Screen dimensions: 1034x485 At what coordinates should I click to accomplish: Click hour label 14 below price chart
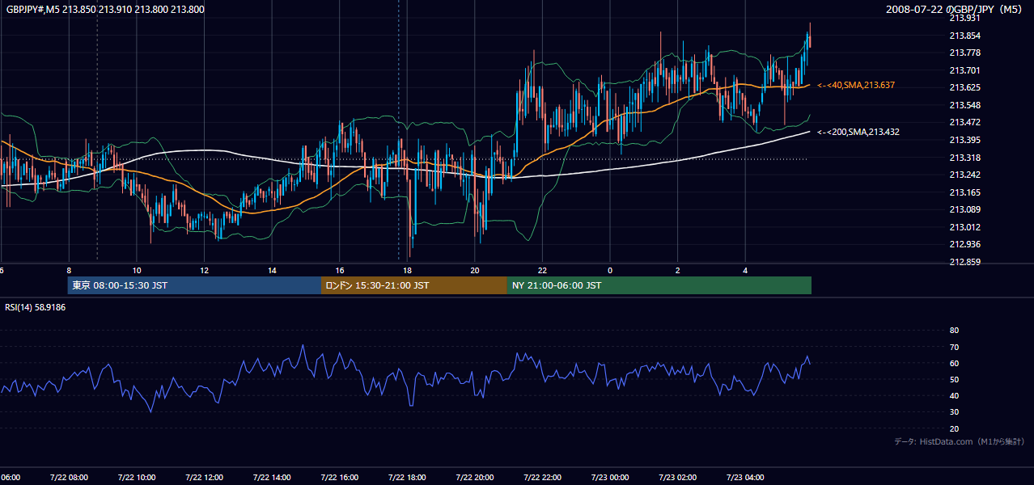272,271
